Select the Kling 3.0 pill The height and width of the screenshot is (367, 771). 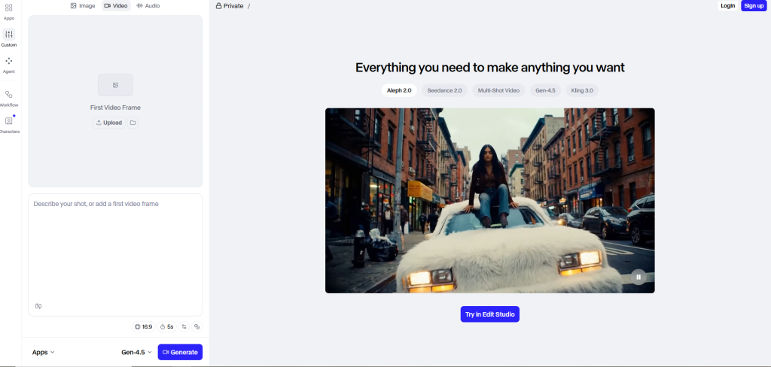point(582,90)
